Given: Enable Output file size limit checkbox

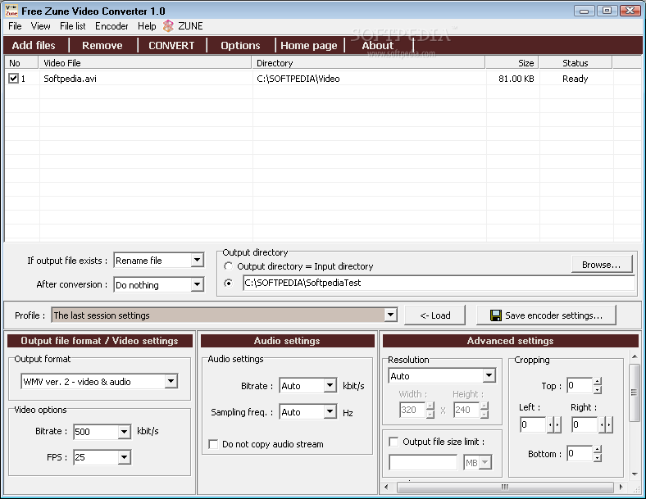Looking at the screenshot, I should tap(394, 442).
